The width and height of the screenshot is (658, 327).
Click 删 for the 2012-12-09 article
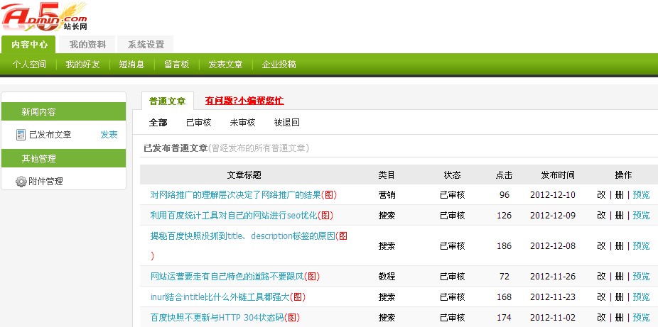(x=618, y=216)
